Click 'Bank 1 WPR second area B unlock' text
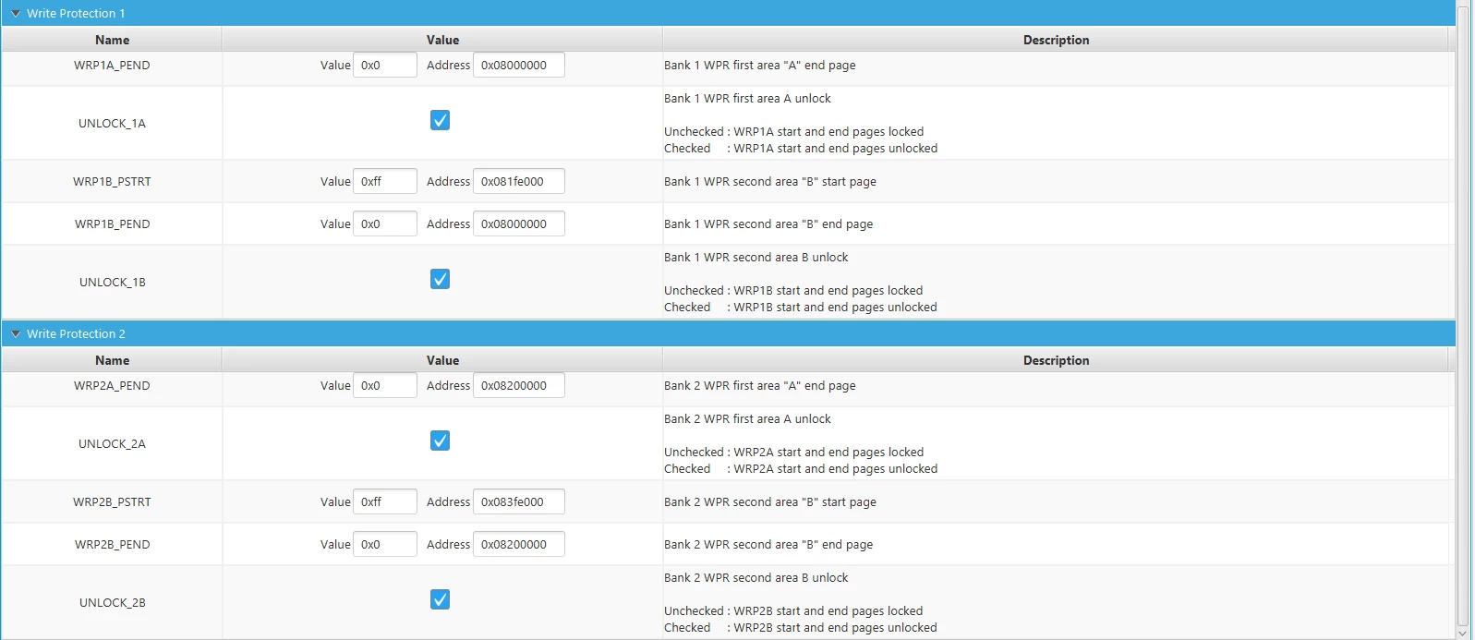Viewport: 1475px width, 640px height. [756, 257]
